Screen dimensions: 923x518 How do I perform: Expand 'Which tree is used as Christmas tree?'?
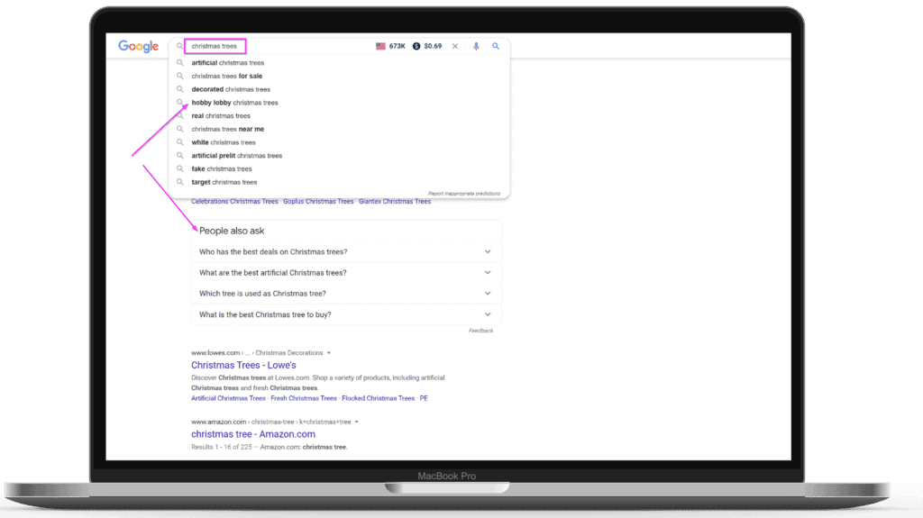(x=346, y=293)
